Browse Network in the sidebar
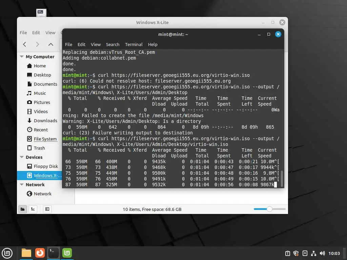Viewport: 347px width, 260px height. coord(39,194)
